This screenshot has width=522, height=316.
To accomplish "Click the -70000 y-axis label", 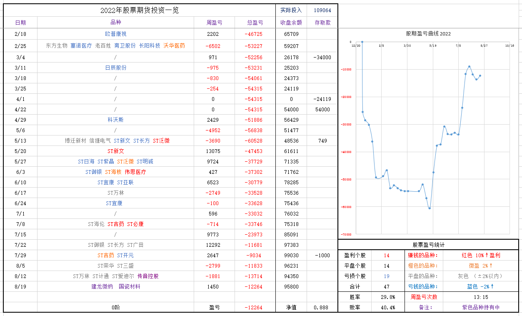I will (x=347, y=234).
